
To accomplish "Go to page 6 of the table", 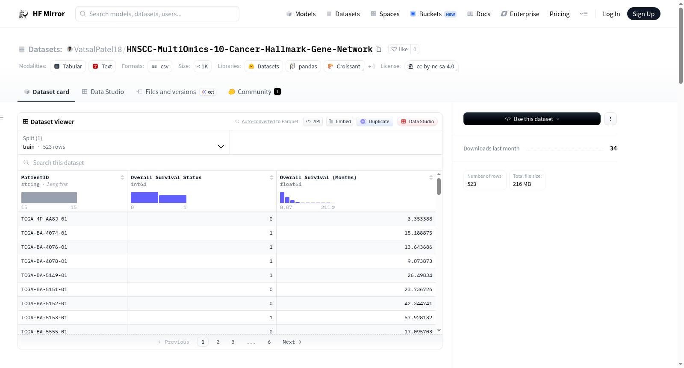I will pos(269,342).
